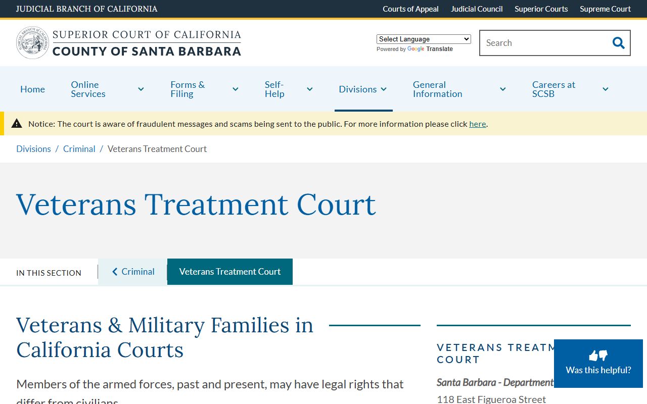Screen dimensions: 647x404
Task: Click the 'IN THIS SECTION' label
Action: [49, 273]
